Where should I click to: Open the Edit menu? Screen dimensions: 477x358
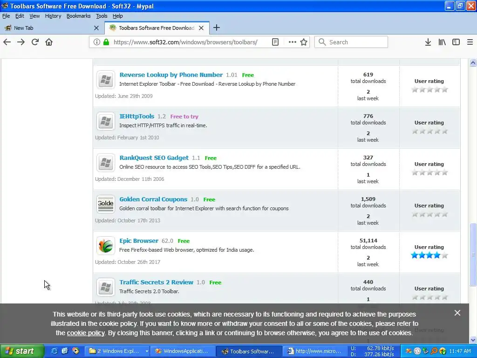[20, 16]
